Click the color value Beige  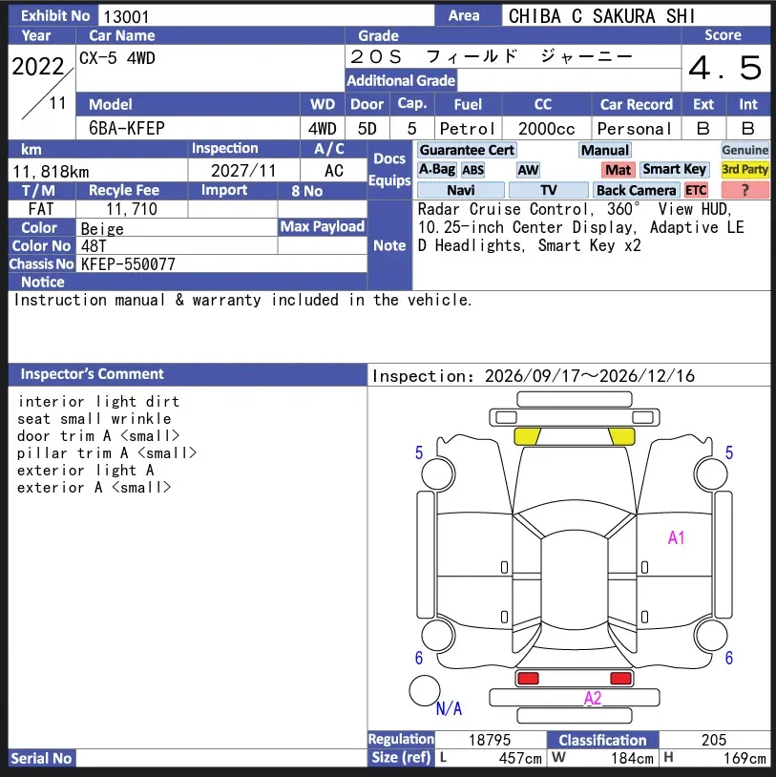(102, 228)
